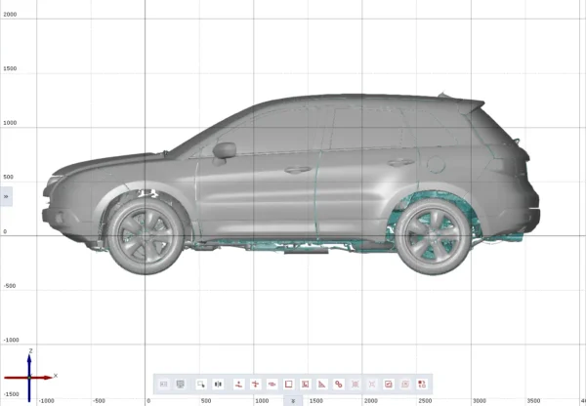The image size is (586, 406).
Task: Pick the red square with inner corner icon
Action: tap(306, 384)
